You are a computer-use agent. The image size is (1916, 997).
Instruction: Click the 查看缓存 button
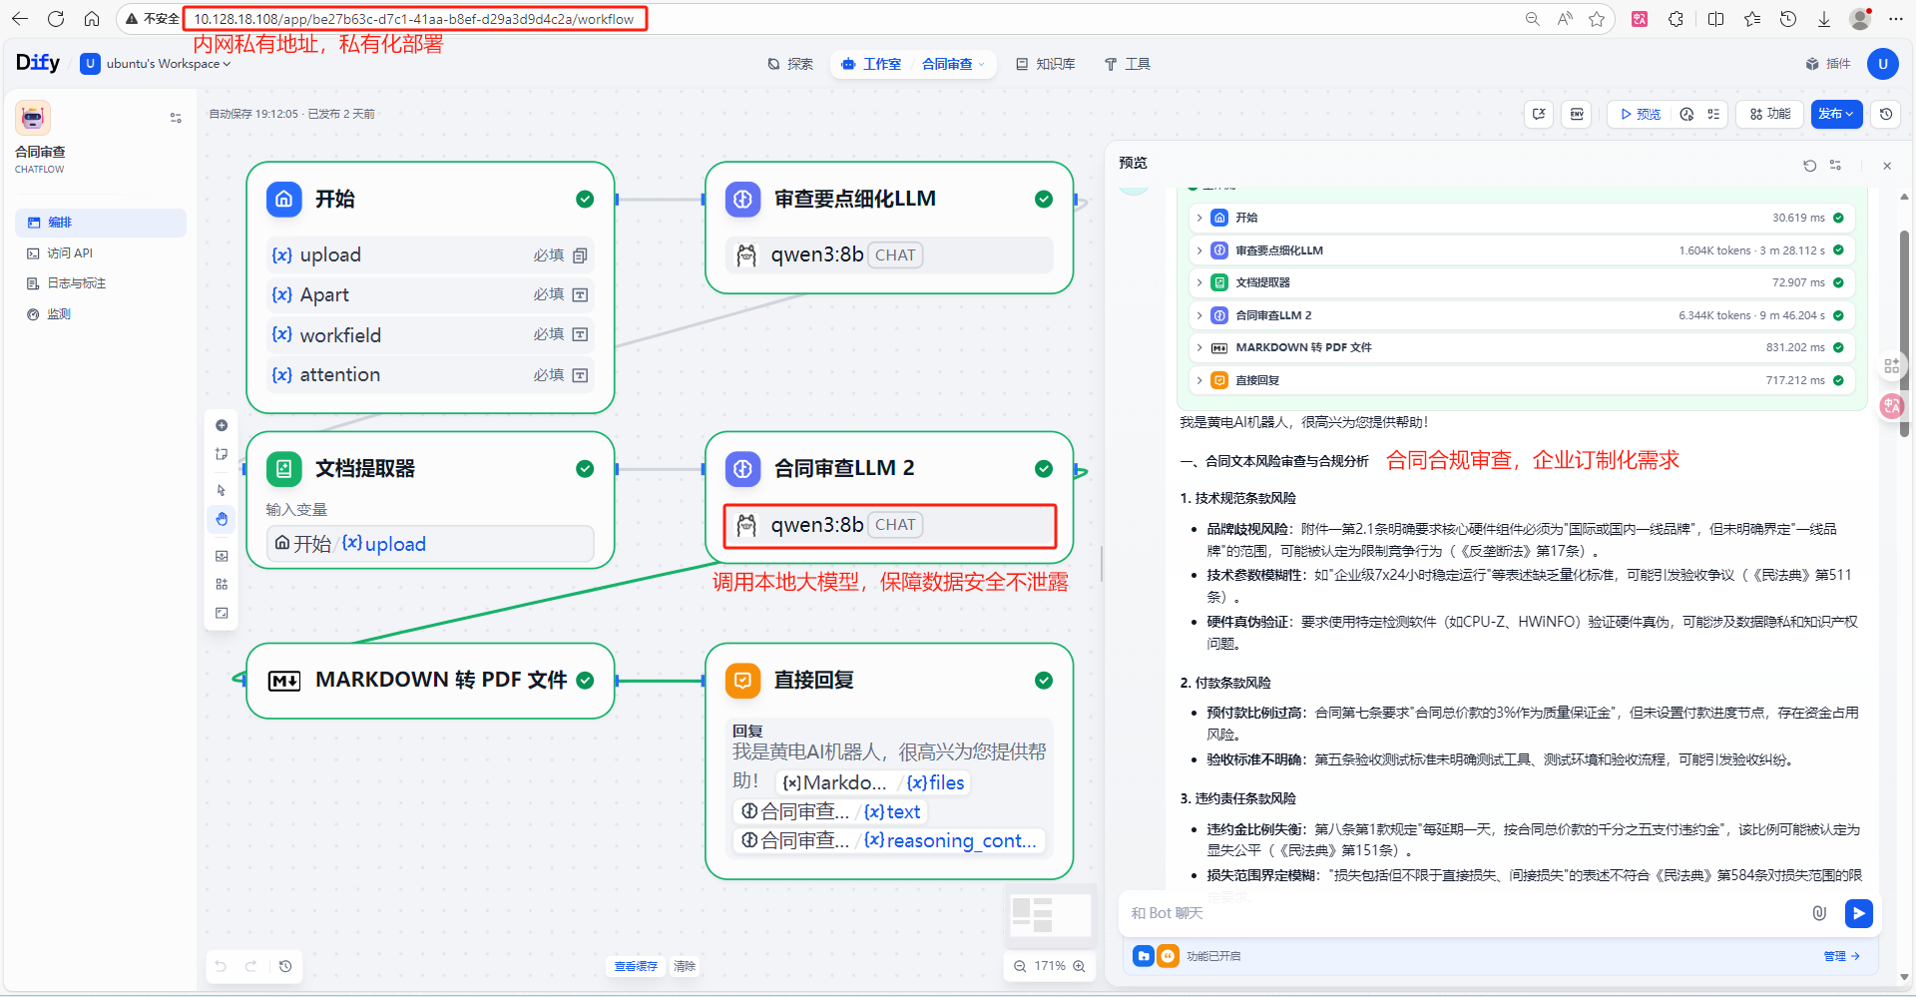[636, 966]
